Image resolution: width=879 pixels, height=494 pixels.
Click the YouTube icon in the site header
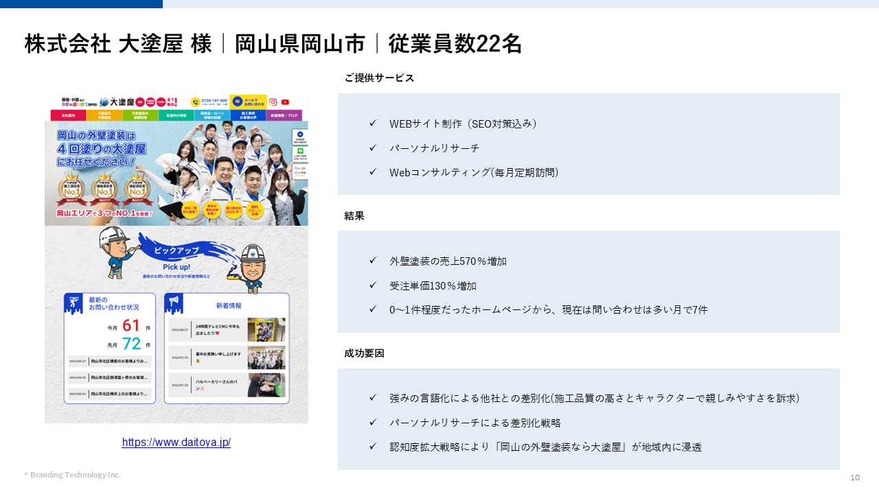point(285,102)
